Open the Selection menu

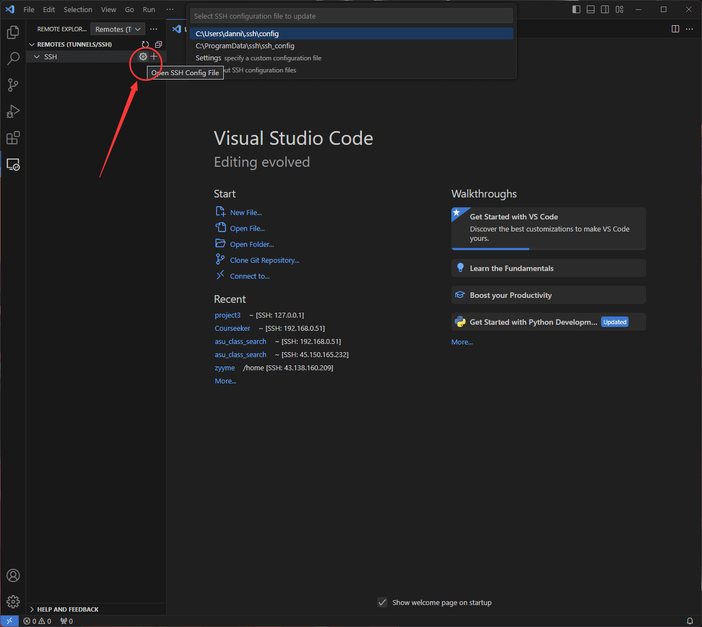78,9
